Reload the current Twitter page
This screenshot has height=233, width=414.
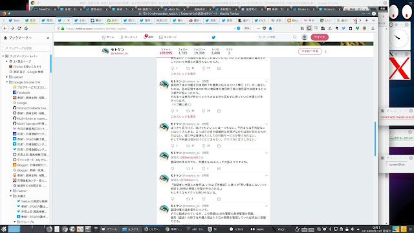coord(19,28)
